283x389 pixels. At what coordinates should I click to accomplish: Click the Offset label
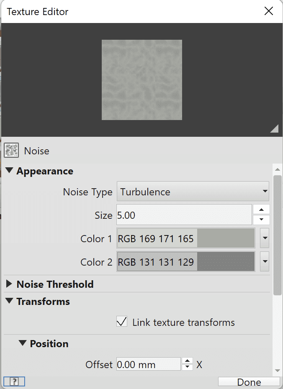pos(99,365)
